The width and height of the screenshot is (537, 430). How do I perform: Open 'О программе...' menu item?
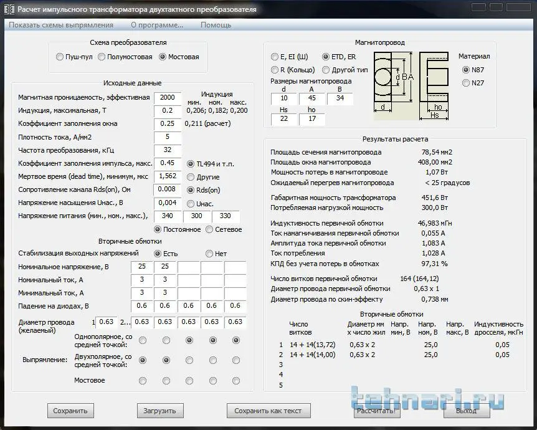[x=157, y=25]
